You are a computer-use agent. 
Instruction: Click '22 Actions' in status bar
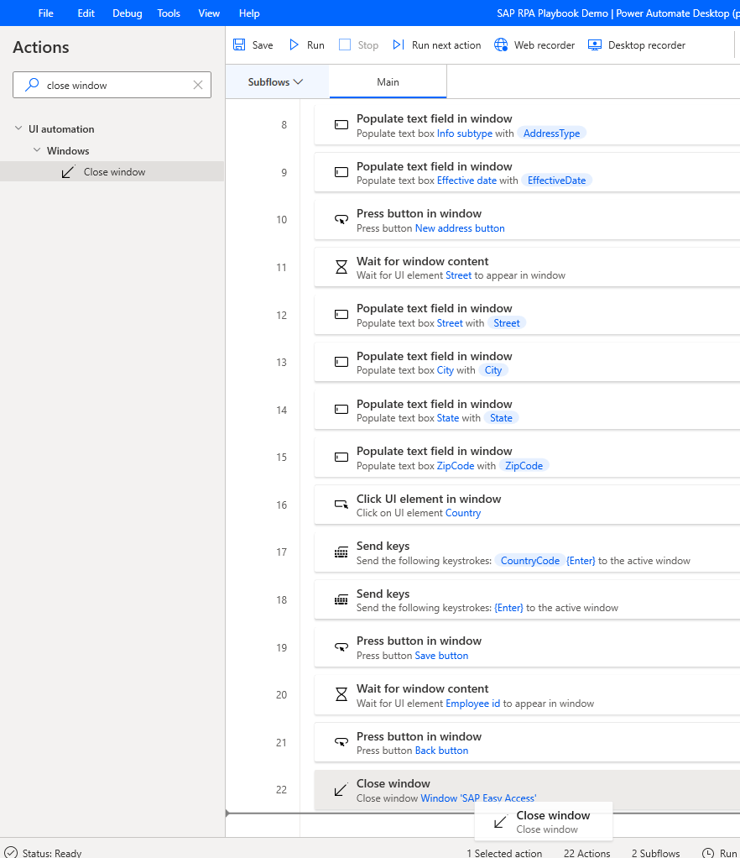[586, 853]
